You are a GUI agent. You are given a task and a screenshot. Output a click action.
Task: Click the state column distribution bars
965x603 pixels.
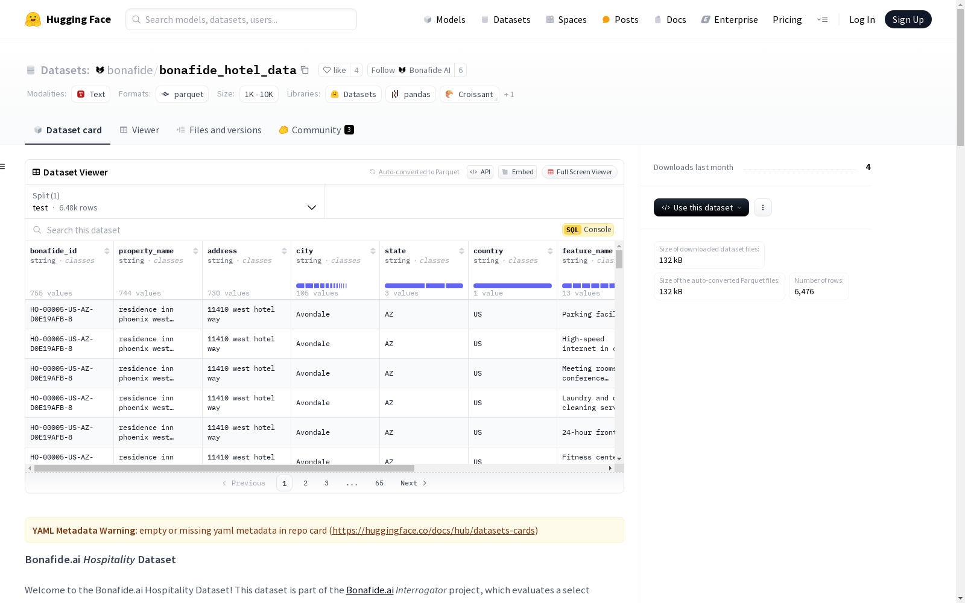424,286
